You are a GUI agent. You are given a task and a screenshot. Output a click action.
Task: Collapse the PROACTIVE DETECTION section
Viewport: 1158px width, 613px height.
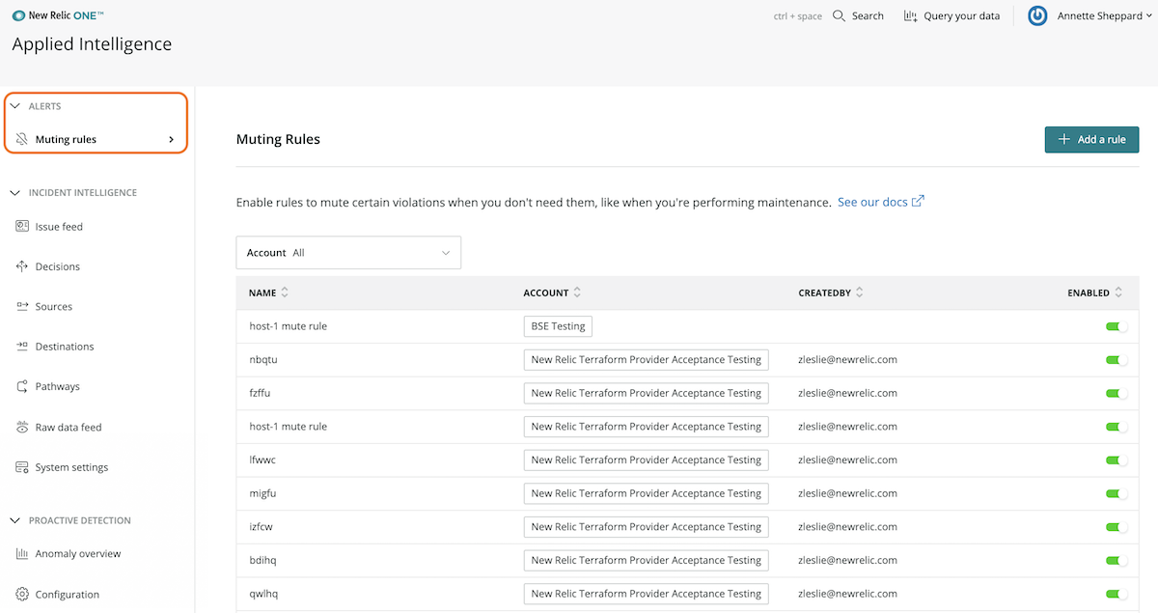pyautogui.click(x=15, y=520)
